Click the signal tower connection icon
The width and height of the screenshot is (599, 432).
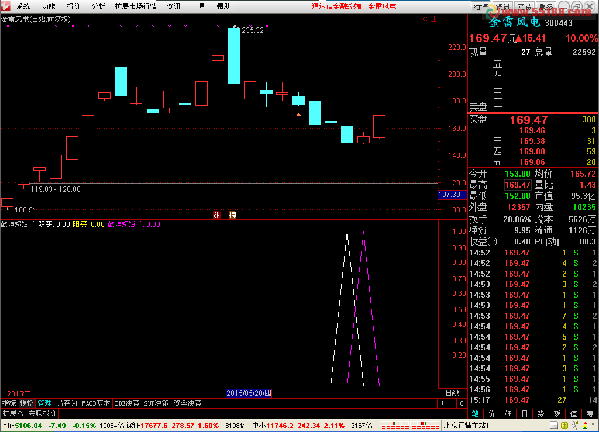[574, 426]
